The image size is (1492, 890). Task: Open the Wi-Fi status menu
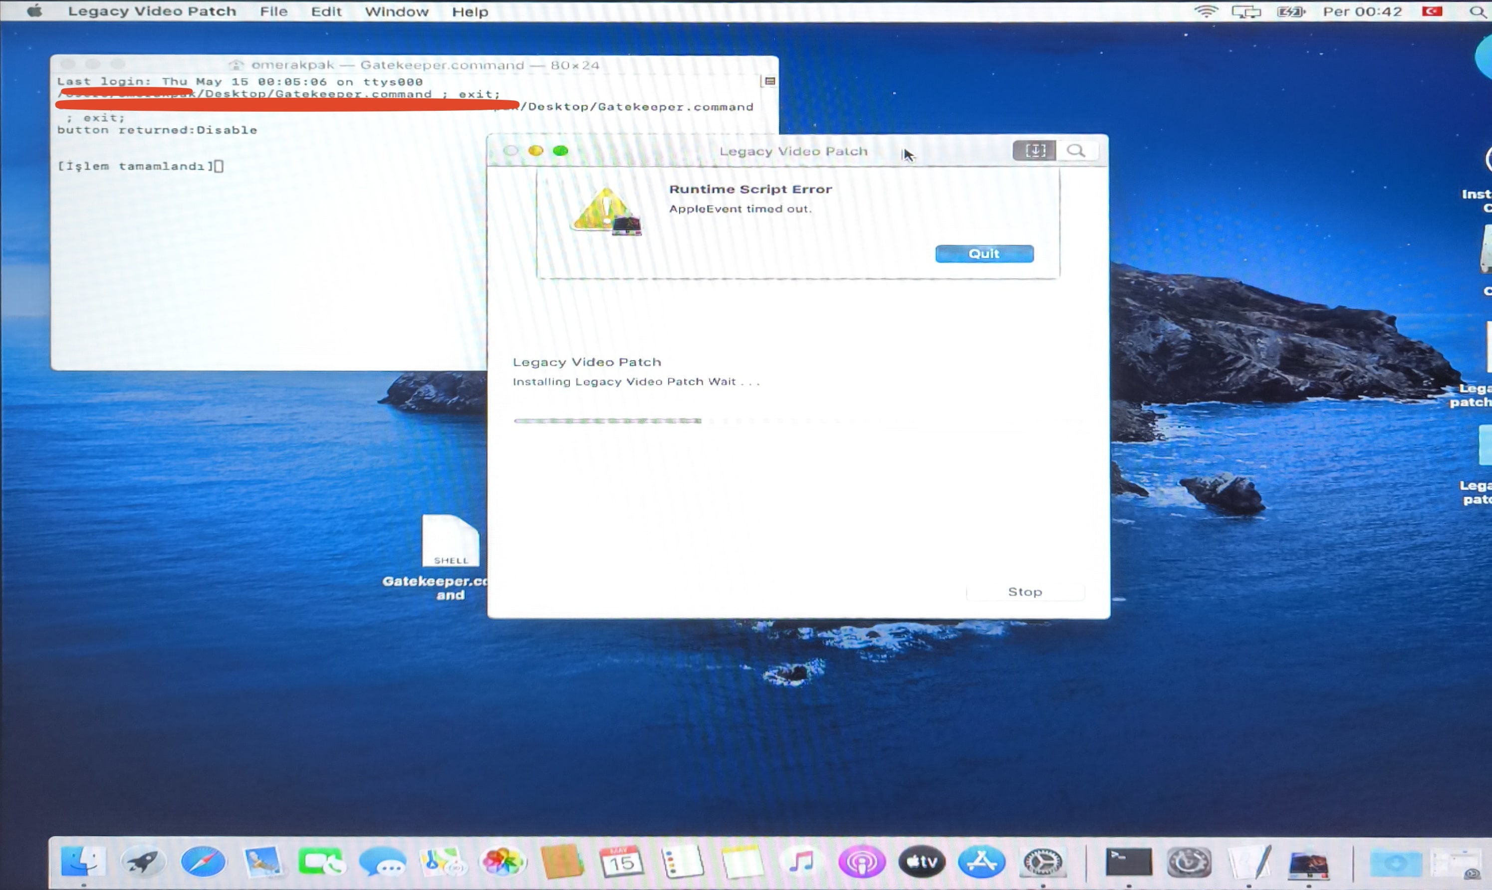[1206, 11]
